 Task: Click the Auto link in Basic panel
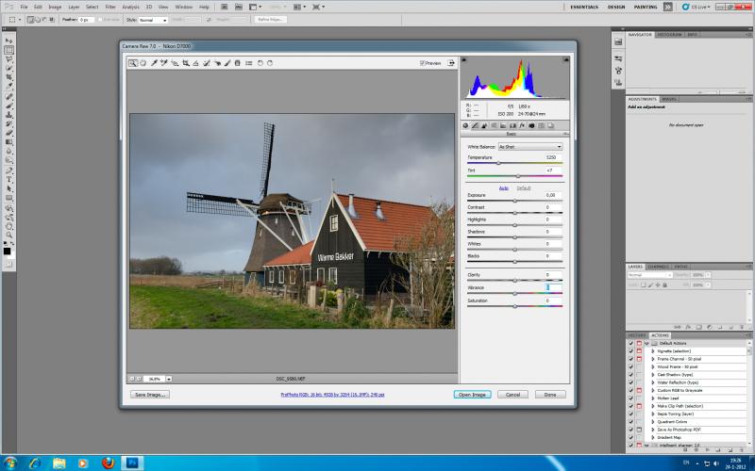tap(503, 187)
